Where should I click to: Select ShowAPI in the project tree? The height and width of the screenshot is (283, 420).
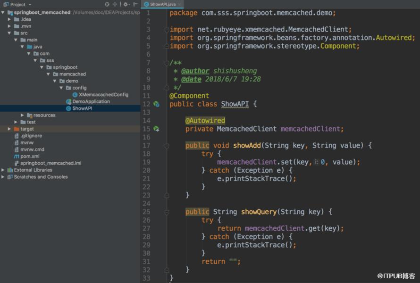[82, 108]
